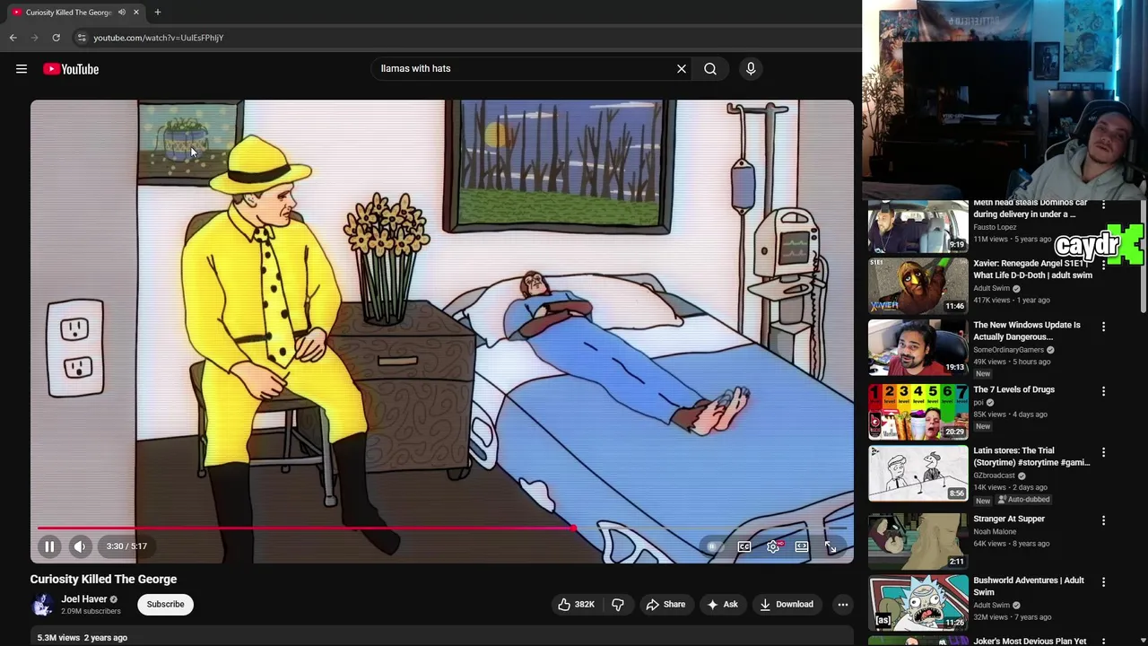This screenshot has height=646, width=1148.
Task: Reload the page
Action: 56,38
